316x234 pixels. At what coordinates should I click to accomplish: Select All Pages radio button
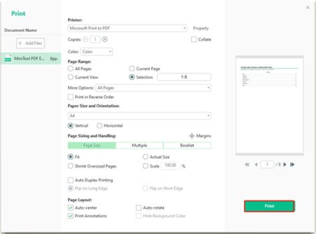coord(70,69)
